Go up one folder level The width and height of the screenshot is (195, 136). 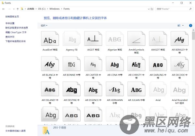pyautogui.click(x=18, y=9)
